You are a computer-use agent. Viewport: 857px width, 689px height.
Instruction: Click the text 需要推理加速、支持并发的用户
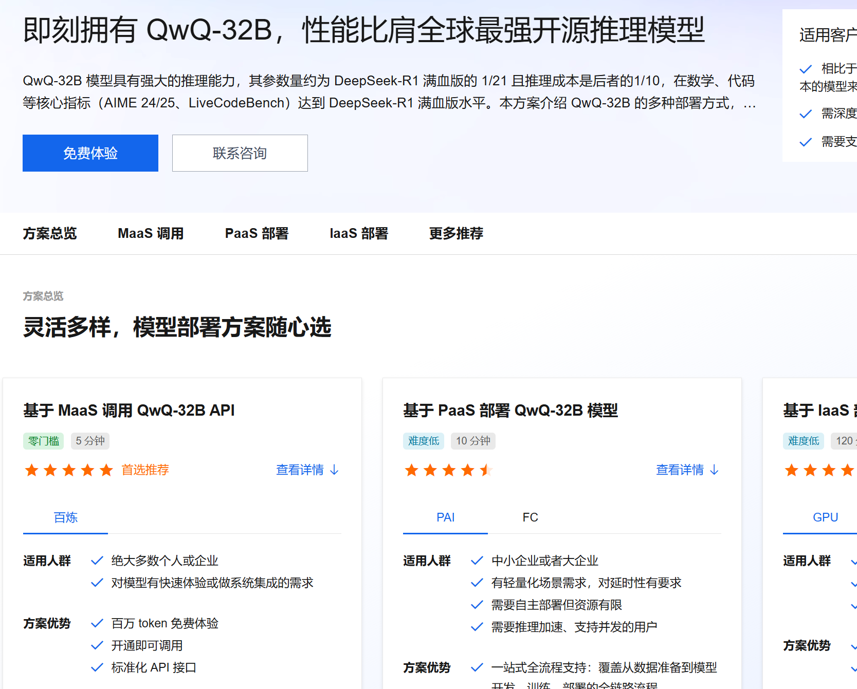[x=574, y=627]
